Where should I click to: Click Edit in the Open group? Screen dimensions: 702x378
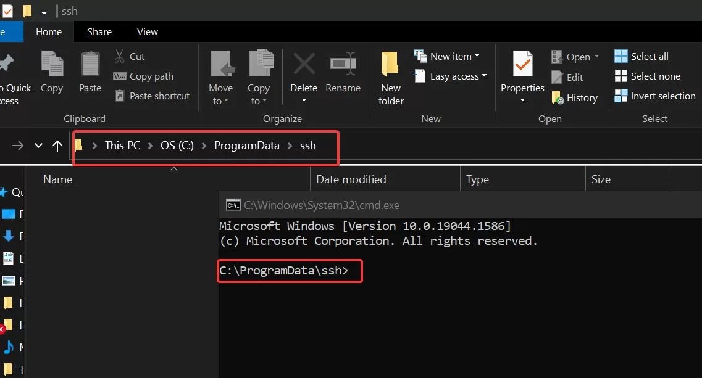(567, 78)
